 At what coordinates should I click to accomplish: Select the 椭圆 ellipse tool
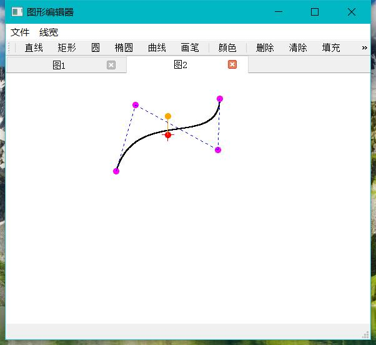124,47
